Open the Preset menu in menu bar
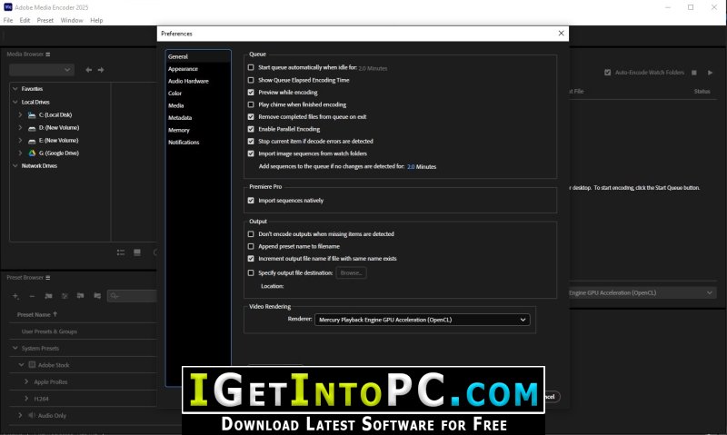Viewport: 727px width, 435px height. click(x=45, y=19)
